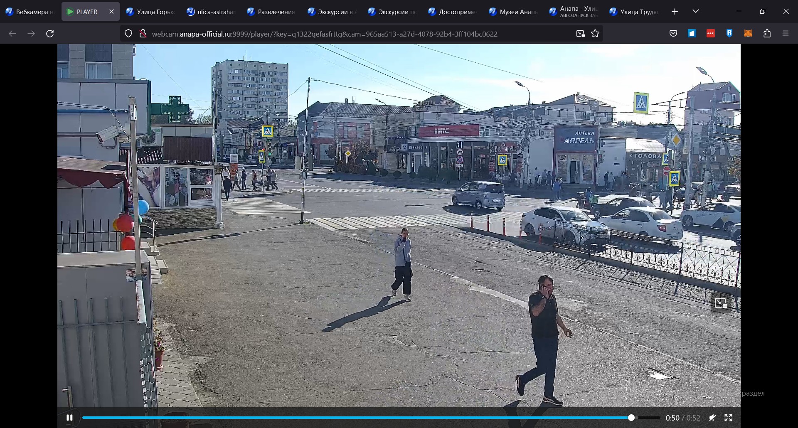798x428 pixels.
Task: Open the site information lock panel
Action: tap(143, 33)
